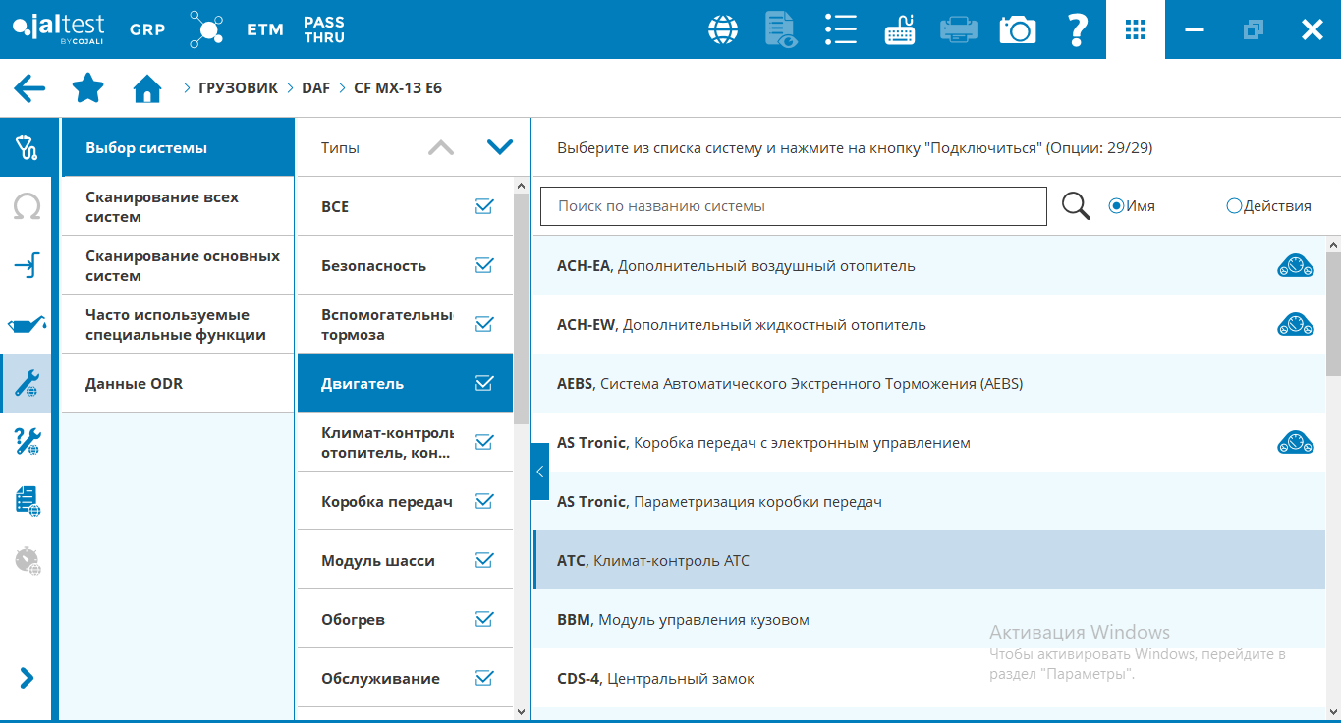The height and width of the screenshot is (723, 1341).
Task: Click the down chevron in Типы header
Action: 500,147
